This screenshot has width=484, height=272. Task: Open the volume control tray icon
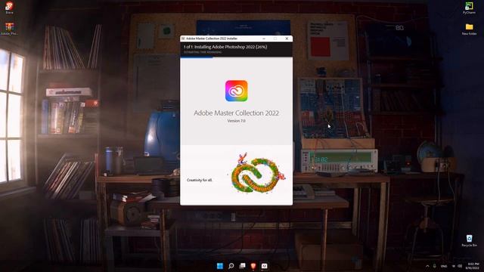click(460, 266)
